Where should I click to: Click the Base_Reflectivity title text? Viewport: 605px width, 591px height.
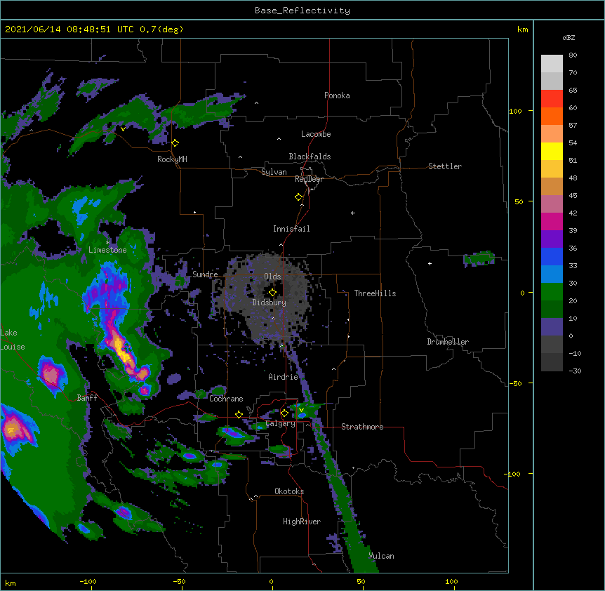pyautogui.click(x=302, y=11)
